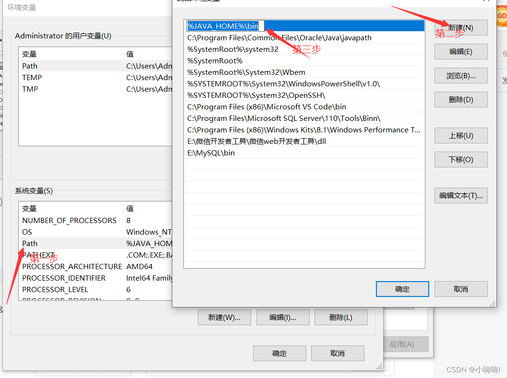Viewport: 507px width, 378px height.
Task: Click the 新建(N) button to add entry
Action: point(460,27)
